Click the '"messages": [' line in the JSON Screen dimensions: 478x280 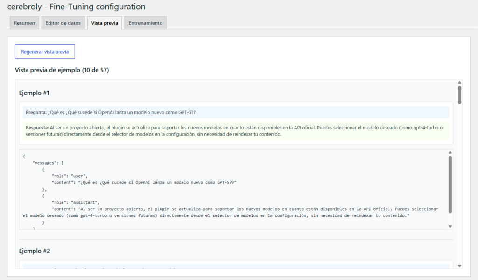pos(48,163)
